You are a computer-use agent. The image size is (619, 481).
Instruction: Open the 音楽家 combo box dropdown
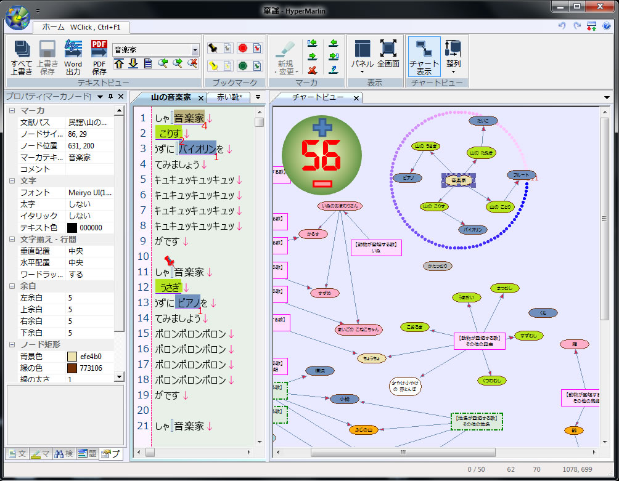195,50
